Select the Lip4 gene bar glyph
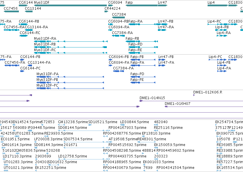Screen dimensions: 243x172 [218, 6]
